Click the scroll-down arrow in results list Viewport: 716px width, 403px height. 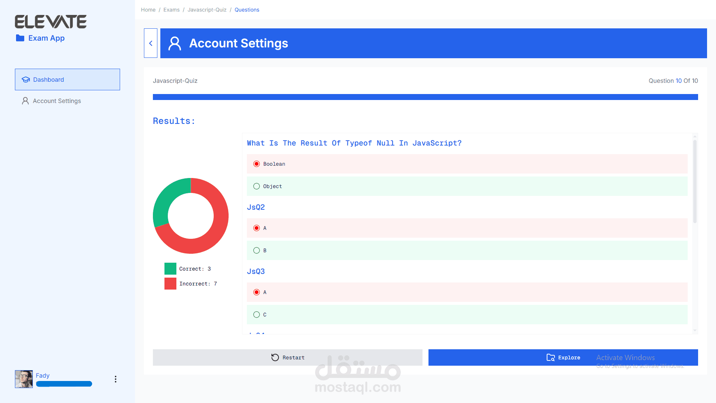(x=695, y=330)
